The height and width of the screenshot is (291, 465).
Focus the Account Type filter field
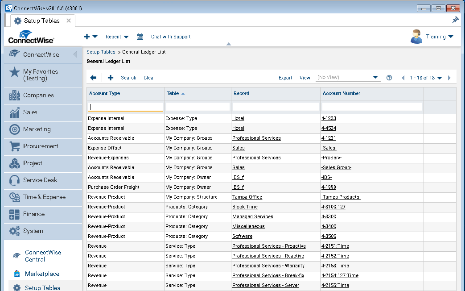[x=125, y=107]
